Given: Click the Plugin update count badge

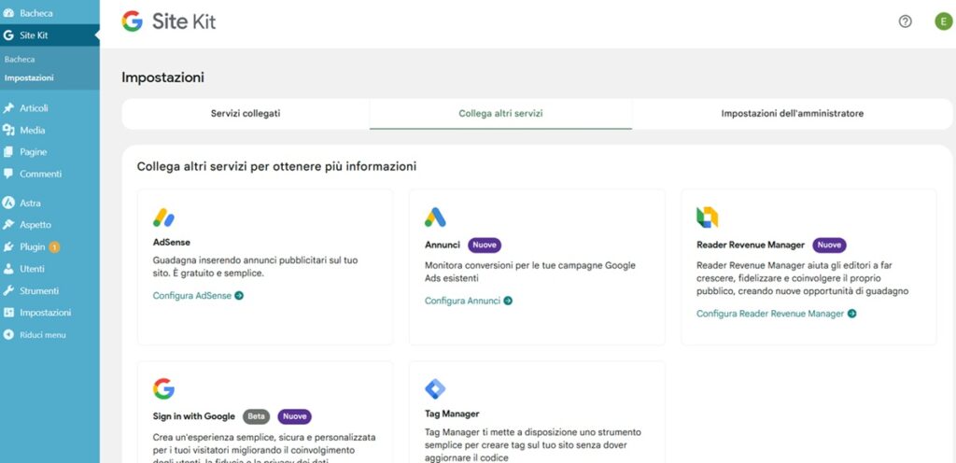Looking at the screenshot, I should pyautogui.click(x=54, y=246).
